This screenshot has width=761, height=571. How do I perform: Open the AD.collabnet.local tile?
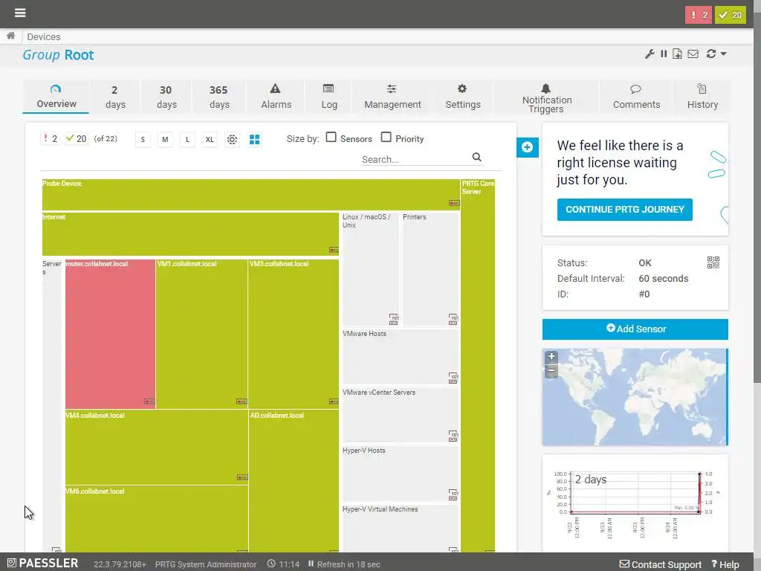294,481
